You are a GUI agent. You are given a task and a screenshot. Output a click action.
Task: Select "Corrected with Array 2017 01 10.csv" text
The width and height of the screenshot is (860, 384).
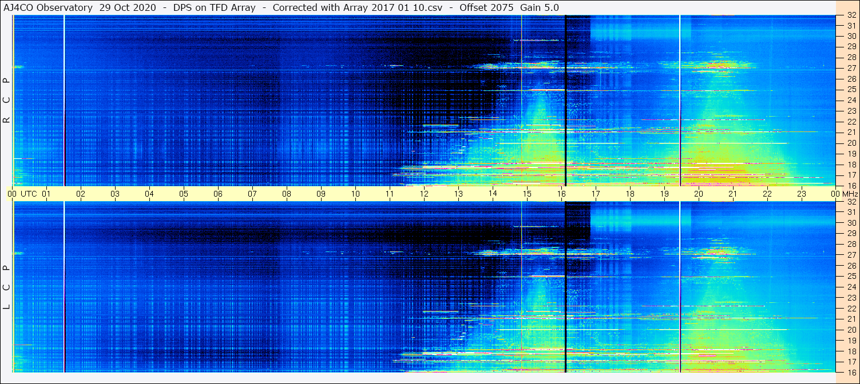coord(358,7)
